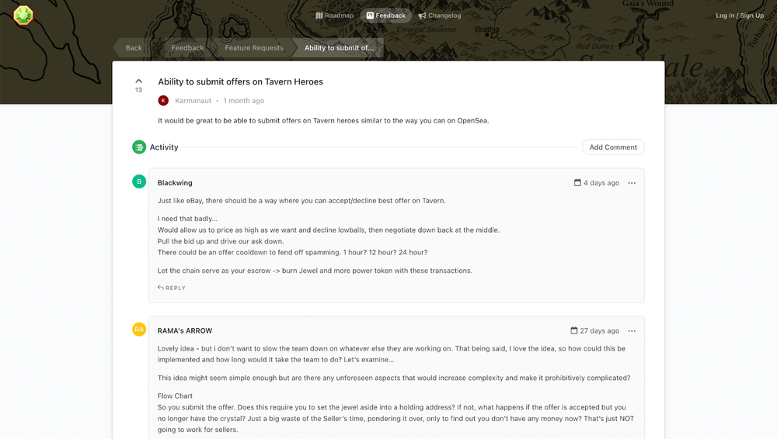
Task: Open the Roadmap page
Action: coord(334,16)
